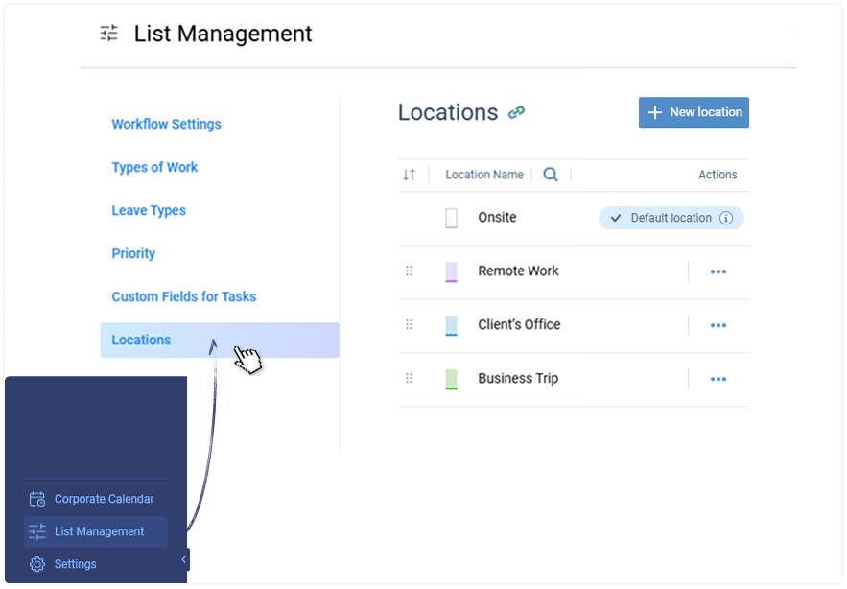Screen dimensions: 847x589
Task: Open Settings from the sidebar
Action: 74,564
